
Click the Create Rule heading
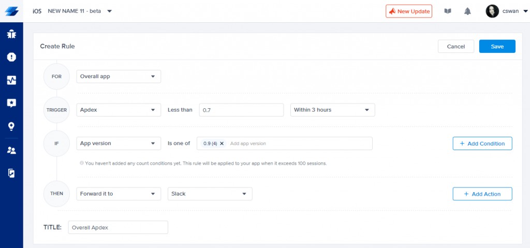coord(57,47)
